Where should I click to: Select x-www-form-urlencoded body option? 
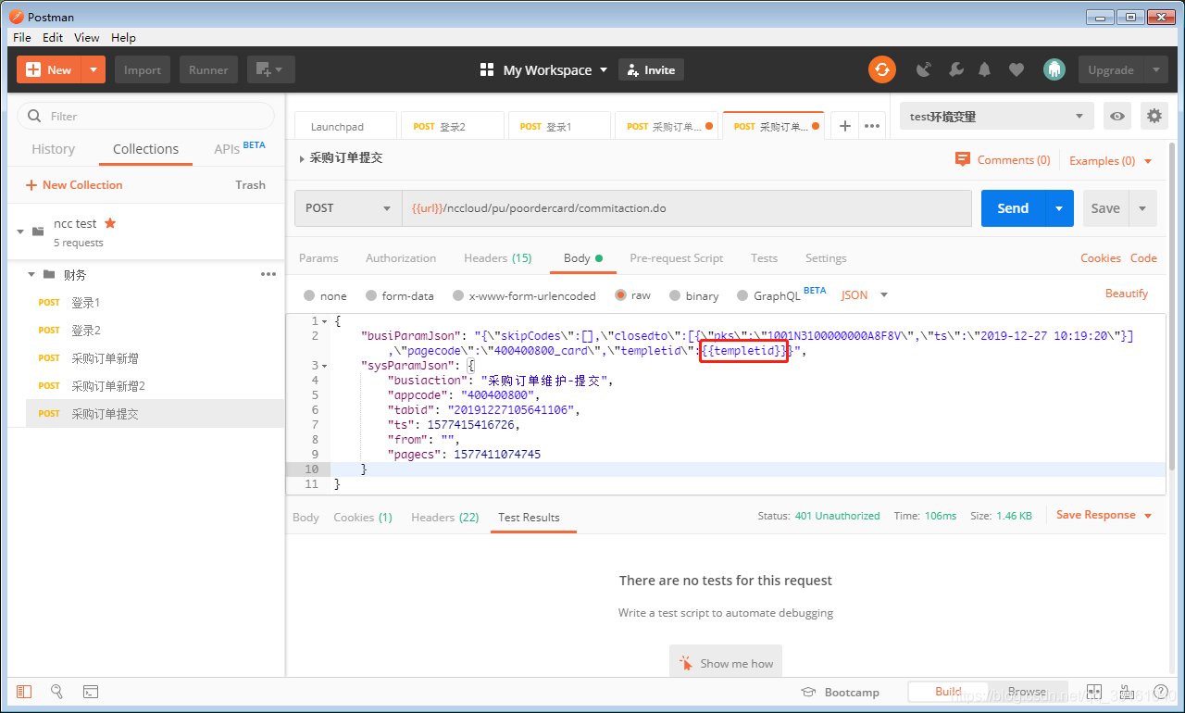click(458, 295)
